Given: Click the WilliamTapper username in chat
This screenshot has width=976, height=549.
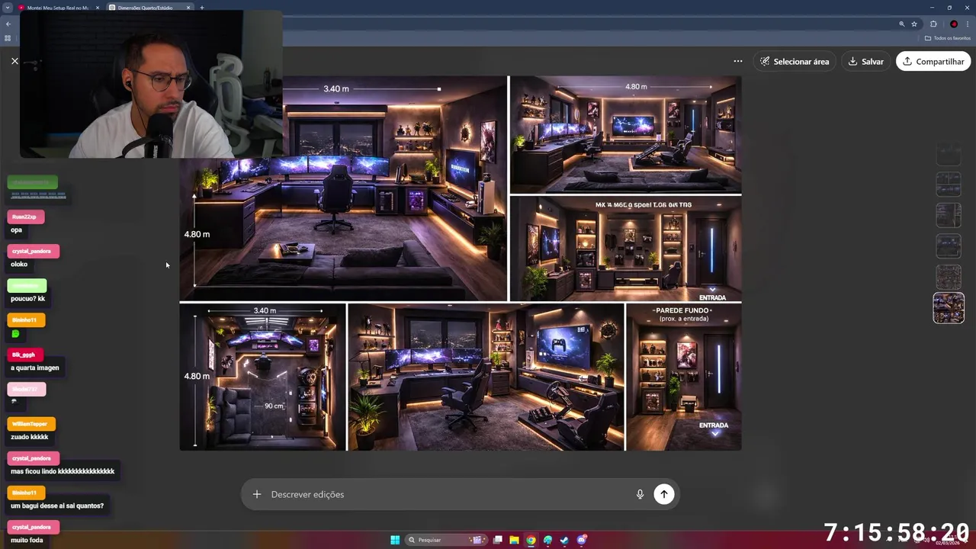Looking at the screenshot, I should point(30,424).
